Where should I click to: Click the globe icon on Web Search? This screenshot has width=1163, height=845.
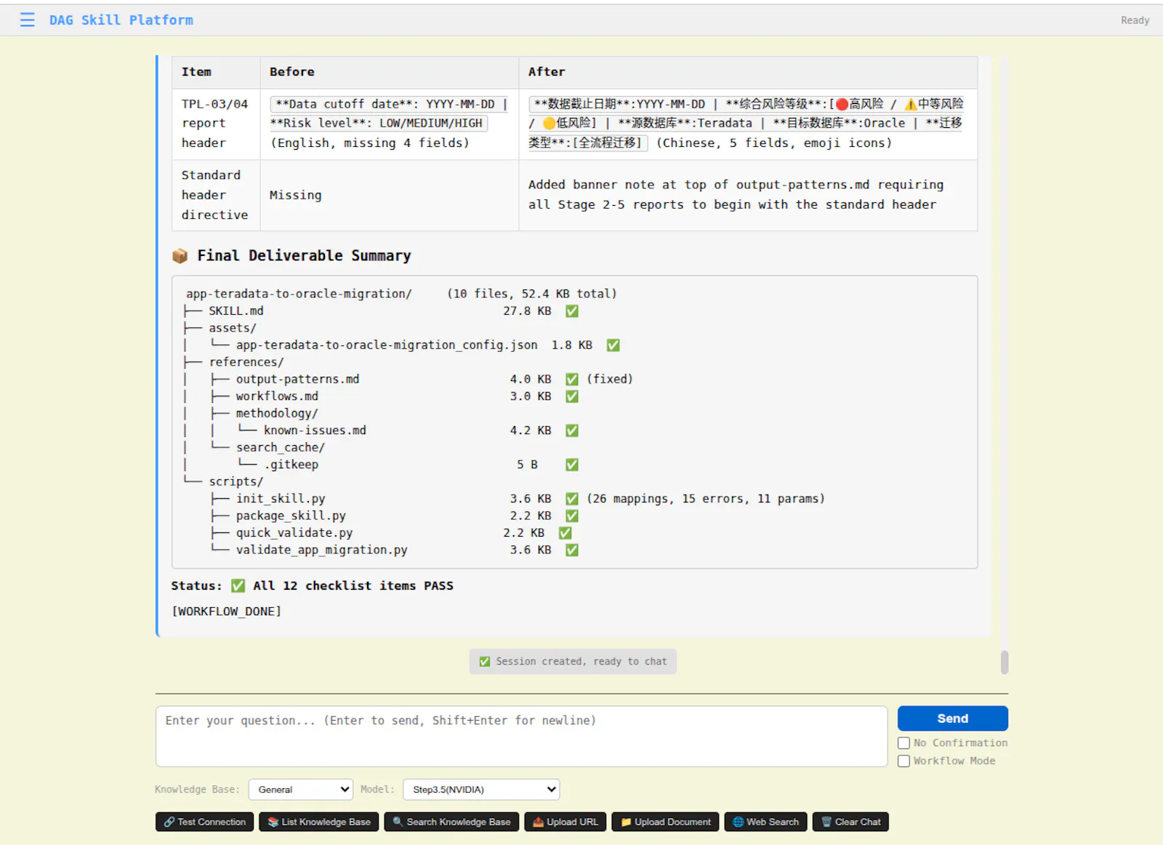click(738, 822)
